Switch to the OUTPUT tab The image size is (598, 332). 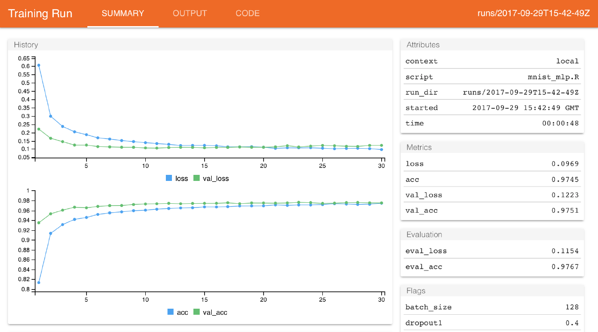[190, 14]
